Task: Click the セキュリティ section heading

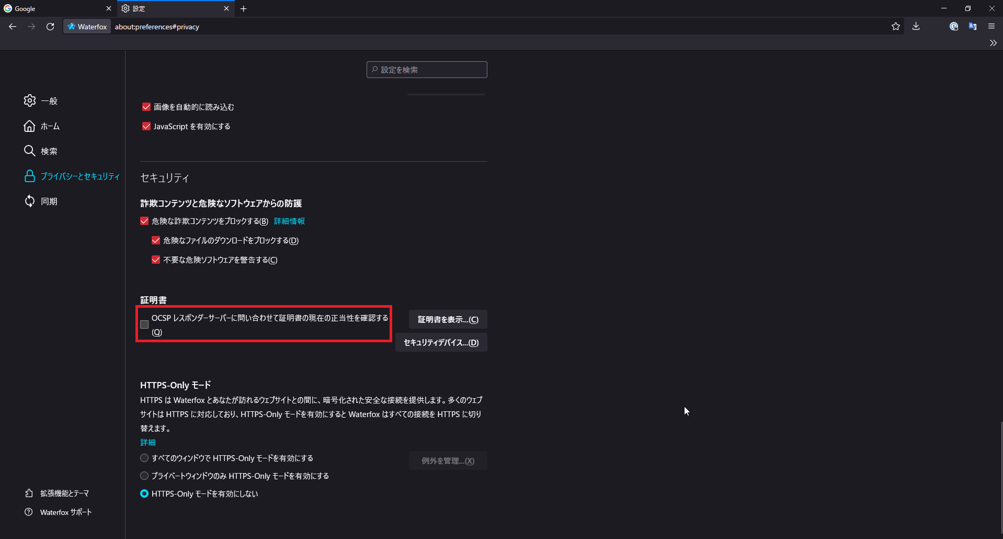Action: pyautogui.click(x=165, y=178)
